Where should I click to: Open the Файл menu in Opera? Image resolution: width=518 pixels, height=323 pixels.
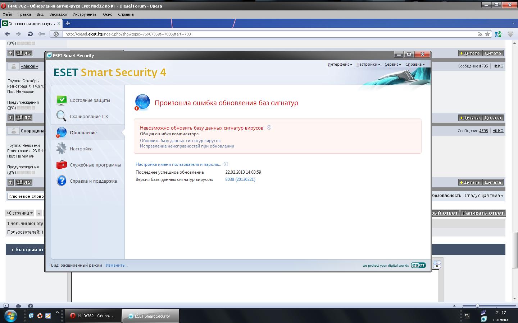7,14
